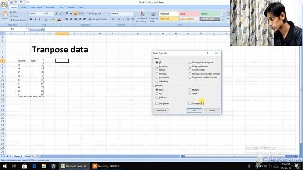
Task: Click the Center alignment icon
Action: [x=71, y=19]
